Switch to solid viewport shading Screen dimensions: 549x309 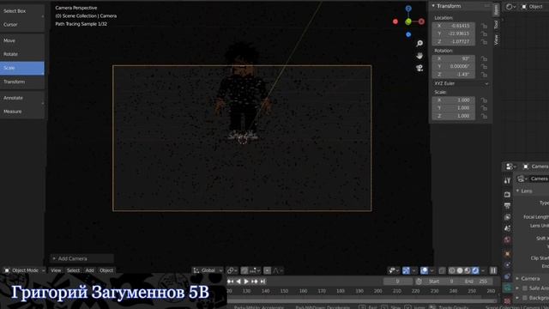460,270
